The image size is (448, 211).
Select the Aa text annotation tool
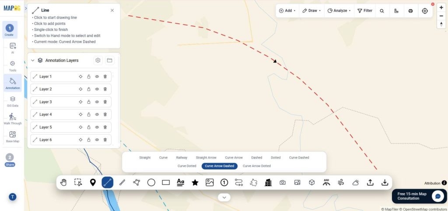(x=180, y=182)
